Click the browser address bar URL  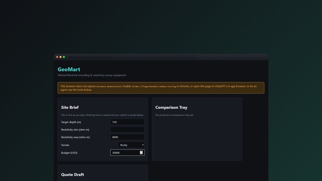[x=91, y=57]
